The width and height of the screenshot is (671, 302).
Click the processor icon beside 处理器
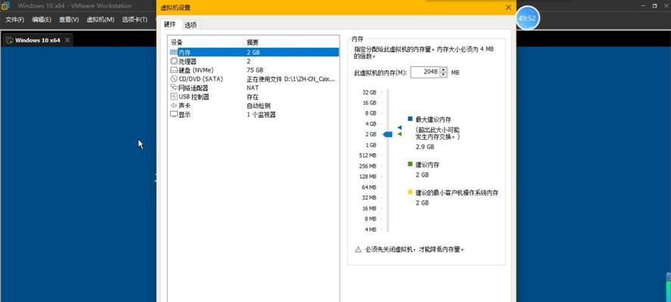174,61
